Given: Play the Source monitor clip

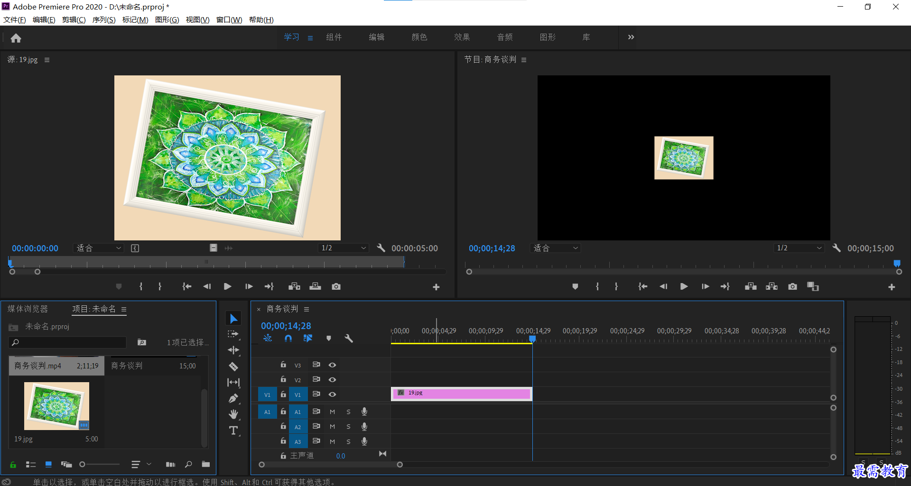Looking at the screenshot, I should pyautogui.click(x=227, y=286).
